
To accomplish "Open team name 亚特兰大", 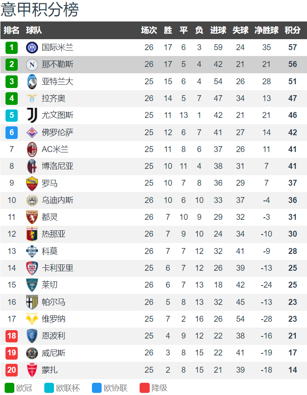I will (57, 81).
